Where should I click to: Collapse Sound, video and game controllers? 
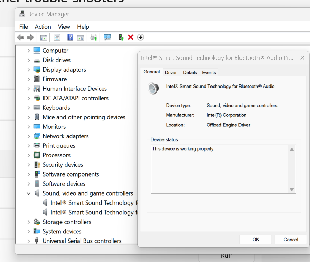click(29, 193)
